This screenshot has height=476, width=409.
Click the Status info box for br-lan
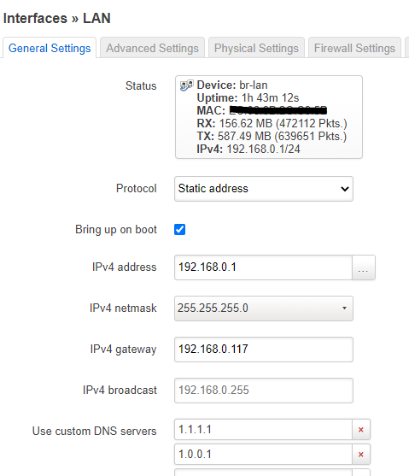[x=269, y=117]
